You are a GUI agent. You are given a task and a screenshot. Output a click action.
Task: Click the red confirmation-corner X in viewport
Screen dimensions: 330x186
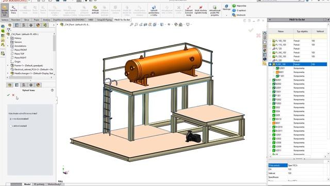[x=258, y=36]
